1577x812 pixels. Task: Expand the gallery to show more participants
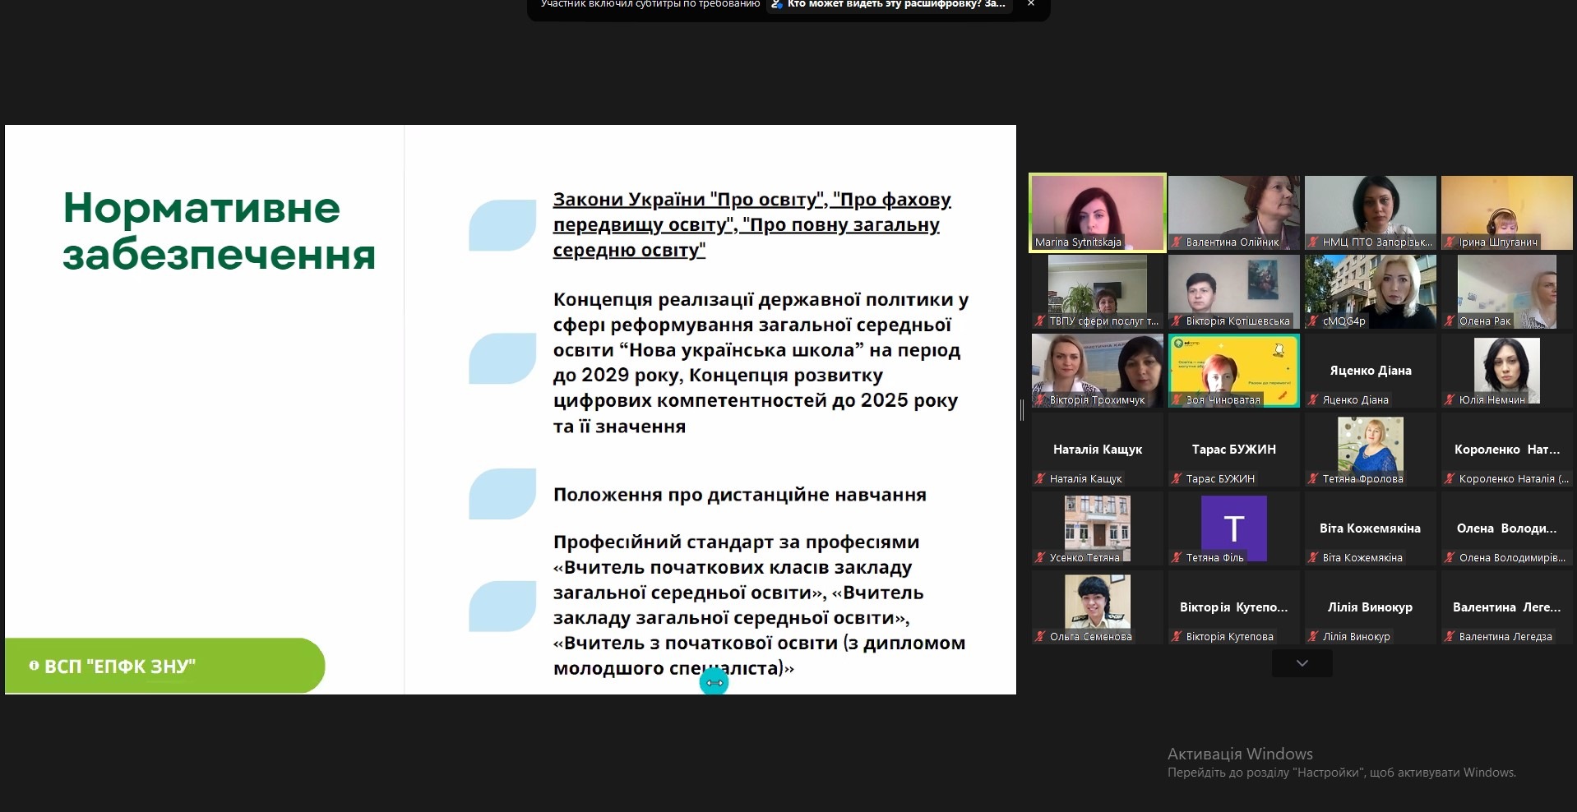pyautogui.click(x=1302, y=663)
